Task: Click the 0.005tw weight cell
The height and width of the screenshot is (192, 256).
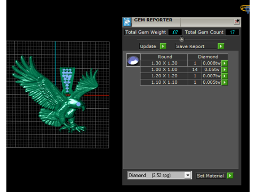Action: pyautogui.click(x=212, y=82)
